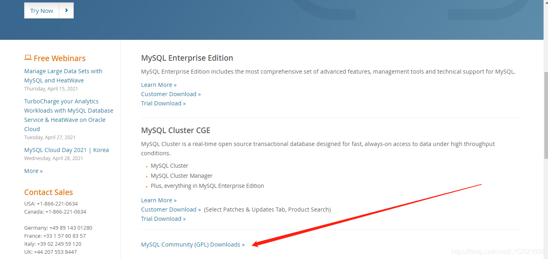Image resolution: width=548 pixels, height=259 pixels.
Task: Click the Thursday, April 15, 2021 date text
Action: [51, 88]
